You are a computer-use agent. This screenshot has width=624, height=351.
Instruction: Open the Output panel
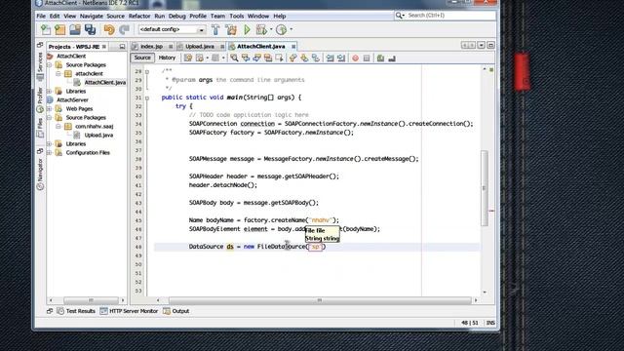click(175, 311)
